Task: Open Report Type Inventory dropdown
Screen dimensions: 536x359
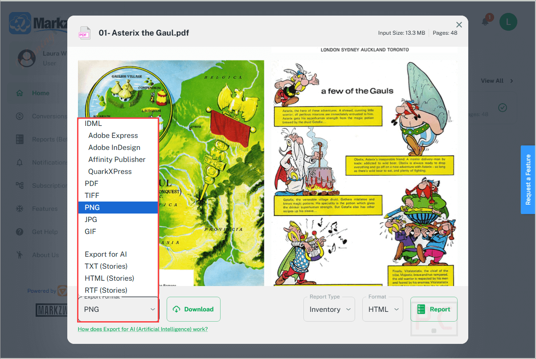Action: [329, 309]
